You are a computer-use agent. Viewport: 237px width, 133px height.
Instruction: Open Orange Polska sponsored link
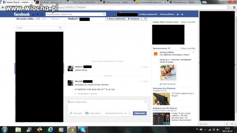coord(167,52)
